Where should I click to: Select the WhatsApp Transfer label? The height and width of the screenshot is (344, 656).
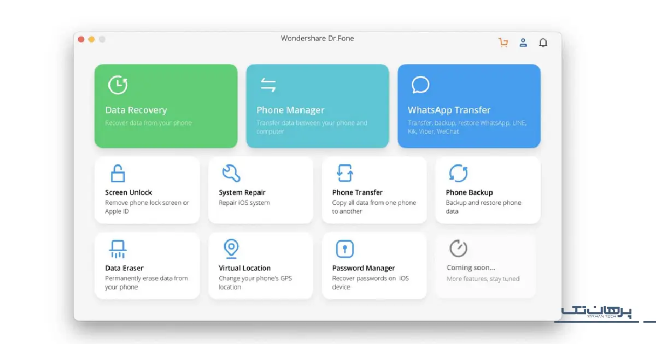click(449, 110)
